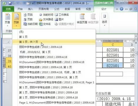Open quick access toolbar customize dropdown

coord(33,4)
